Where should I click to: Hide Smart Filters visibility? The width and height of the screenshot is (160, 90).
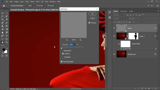(x=119, y=44)
